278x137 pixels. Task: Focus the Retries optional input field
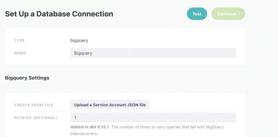tap(153, 117)
